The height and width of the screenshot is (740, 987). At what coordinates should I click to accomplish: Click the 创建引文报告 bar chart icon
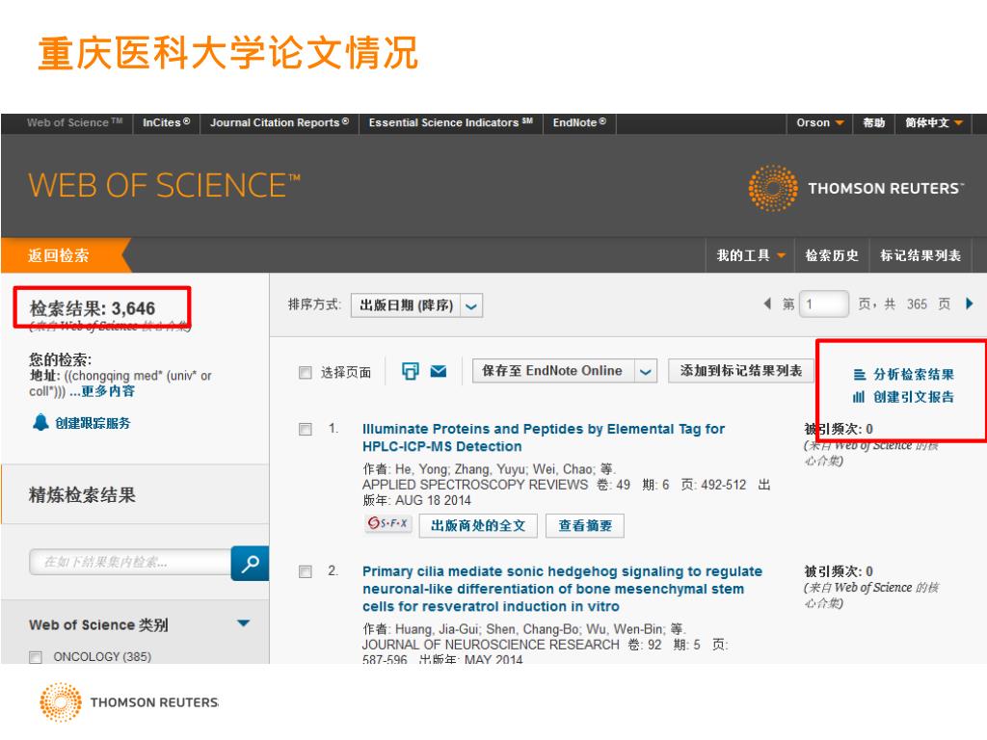pyautogui.click(x=859, y=397)
